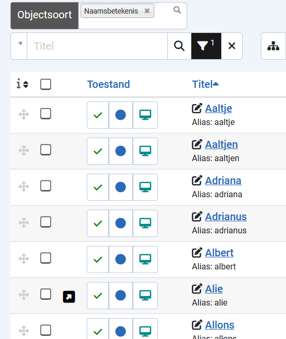Select the Adrianus row checkbox

pyautogui.click(x=45, y=222)
